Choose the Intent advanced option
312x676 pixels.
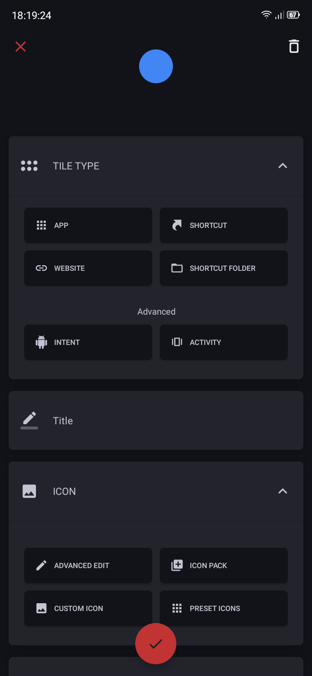click(x=88, y=342)
